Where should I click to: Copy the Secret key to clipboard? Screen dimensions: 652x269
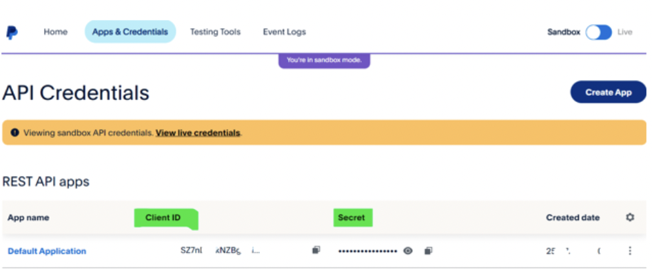pos(428,250)
